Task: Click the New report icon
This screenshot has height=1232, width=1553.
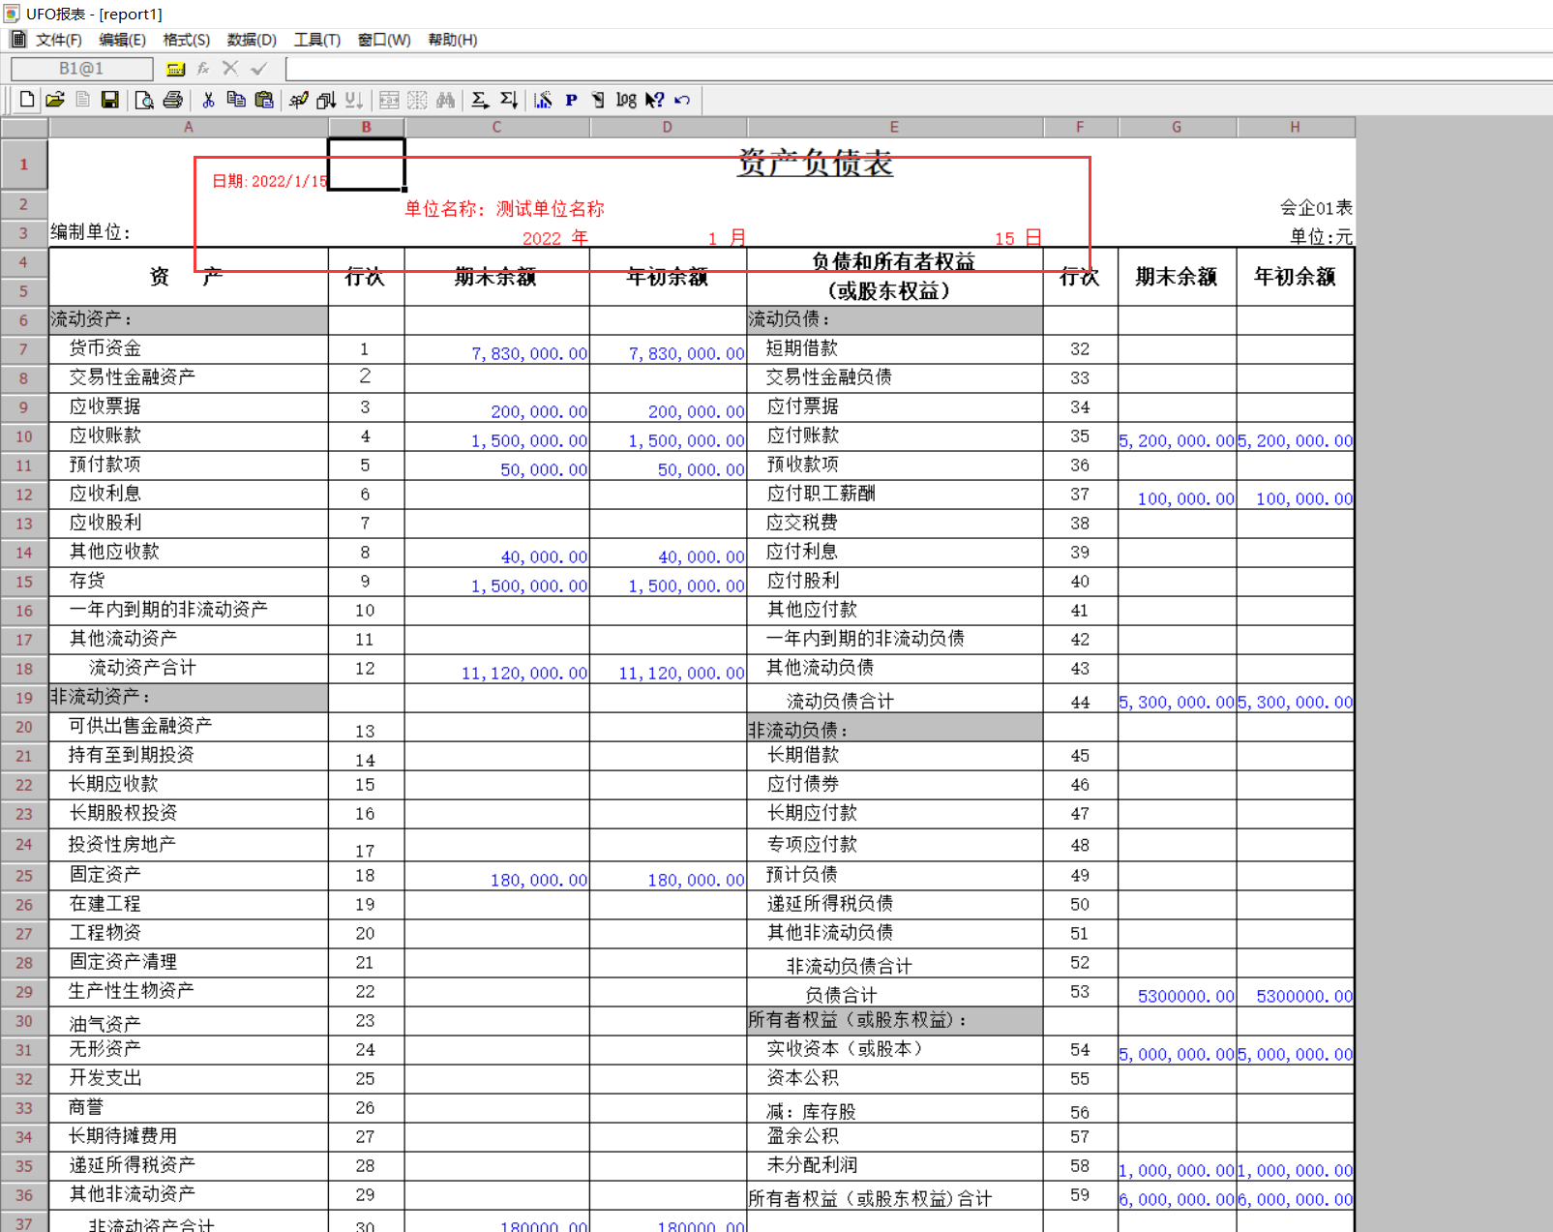Action: (27, 100)
